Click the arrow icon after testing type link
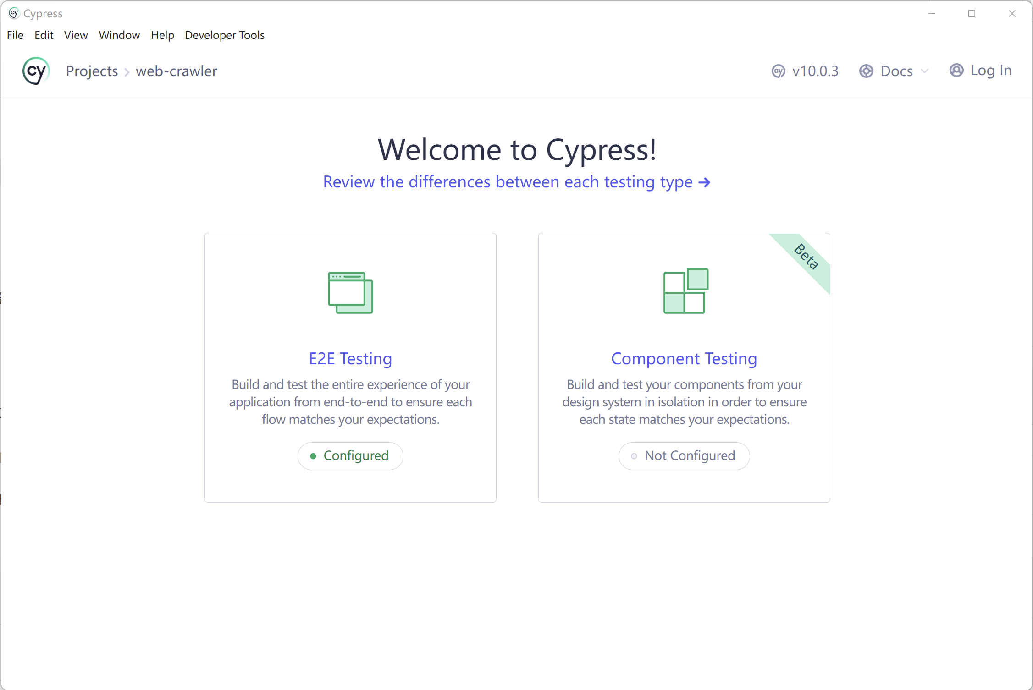Viewport: 1033px width, 690px height. 704,182
